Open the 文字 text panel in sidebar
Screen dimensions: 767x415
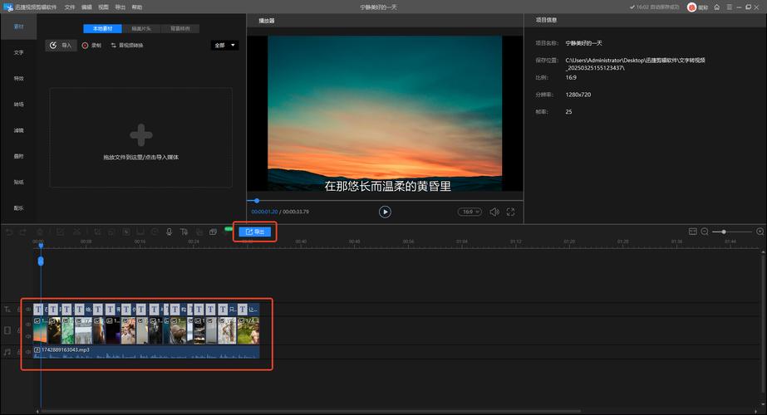click(18, 52)
